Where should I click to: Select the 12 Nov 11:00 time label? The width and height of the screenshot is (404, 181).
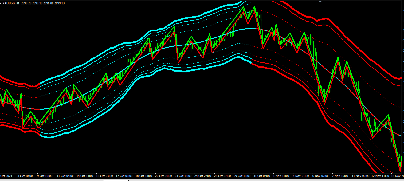click(380, 176)
